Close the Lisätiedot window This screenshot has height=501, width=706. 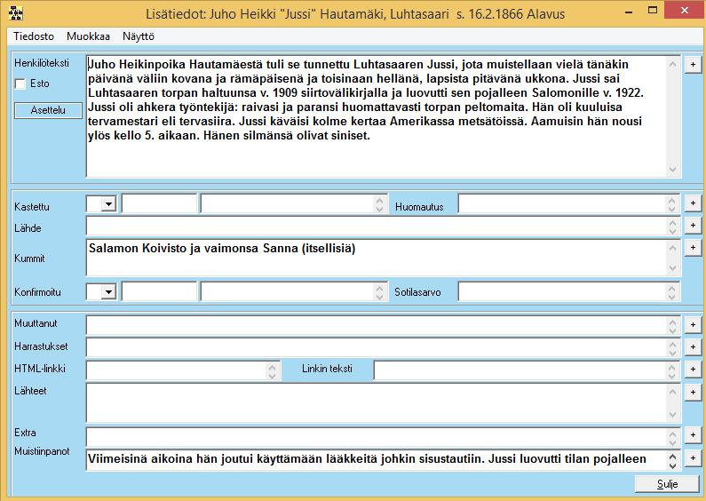pyautogui.click(x=685, y=11)
